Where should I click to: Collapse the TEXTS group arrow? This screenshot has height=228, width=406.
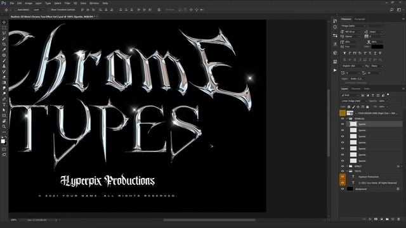pos(348,171)
